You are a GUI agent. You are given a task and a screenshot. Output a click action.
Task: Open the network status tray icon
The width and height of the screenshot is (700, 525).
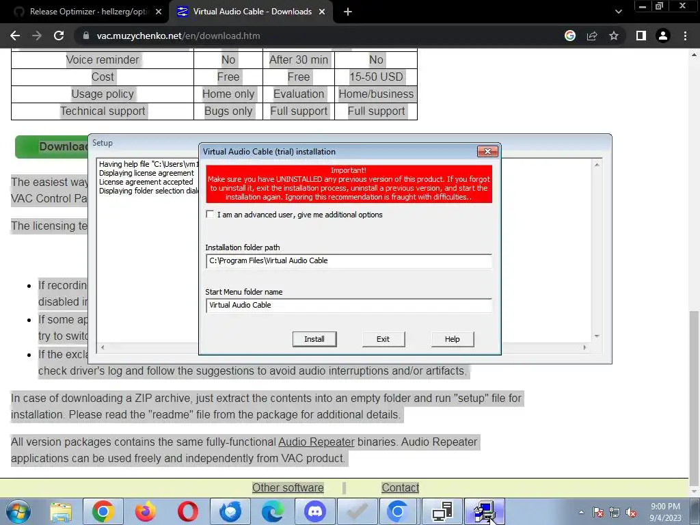tap(615, 513)
